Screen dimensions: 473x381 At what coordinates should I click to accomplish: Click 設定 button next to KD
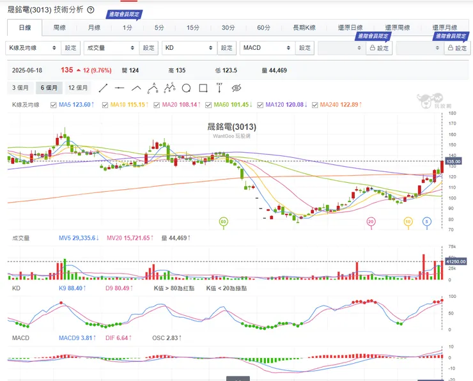[227, 48]
